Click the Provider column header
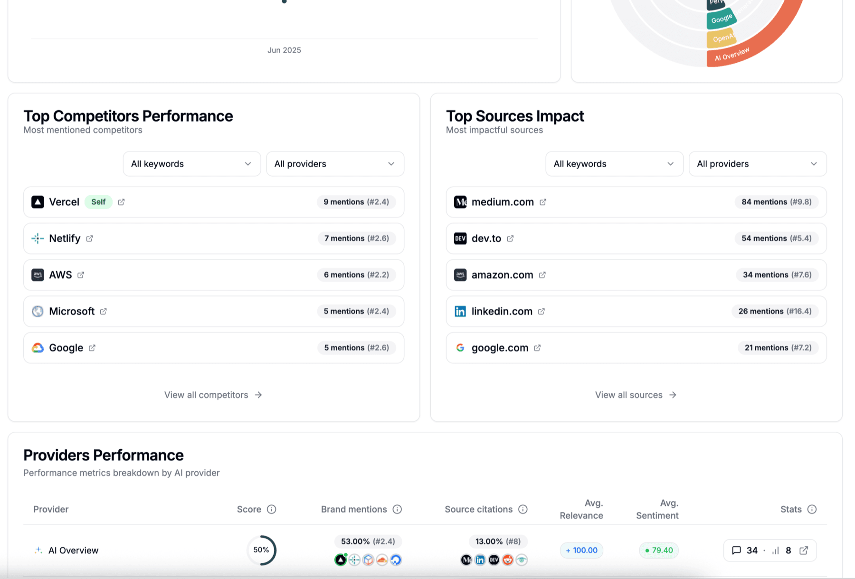The width and height of the screenshot is (855, 579). [x=51, y=509]
